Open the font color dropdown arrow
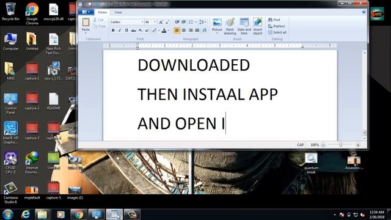 point(169,31)
